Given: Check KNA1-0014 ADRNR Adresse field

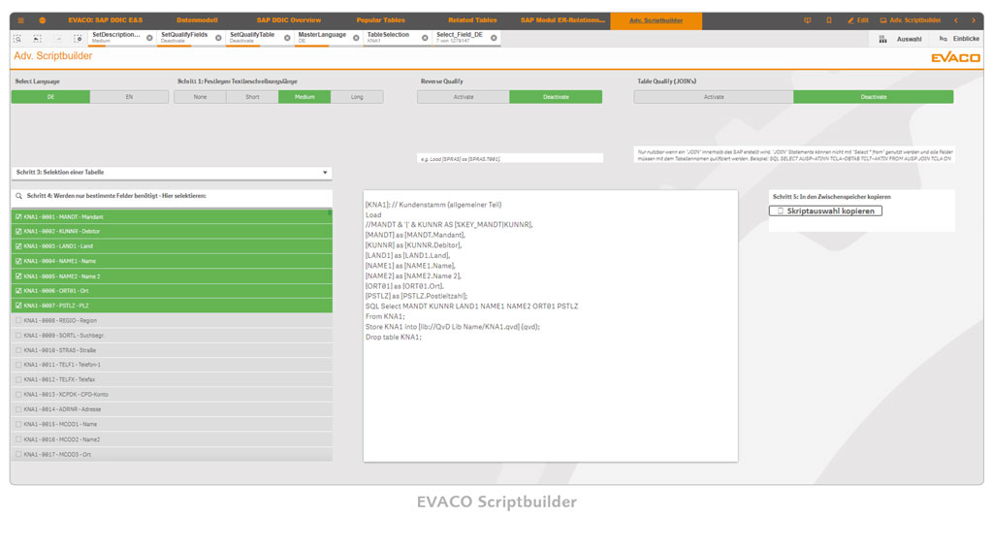Looking at the screenshot, I should point(172,409).
